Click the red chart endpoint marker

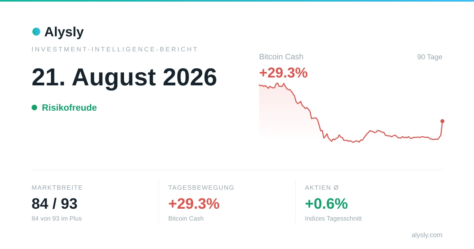click(442, 121)
